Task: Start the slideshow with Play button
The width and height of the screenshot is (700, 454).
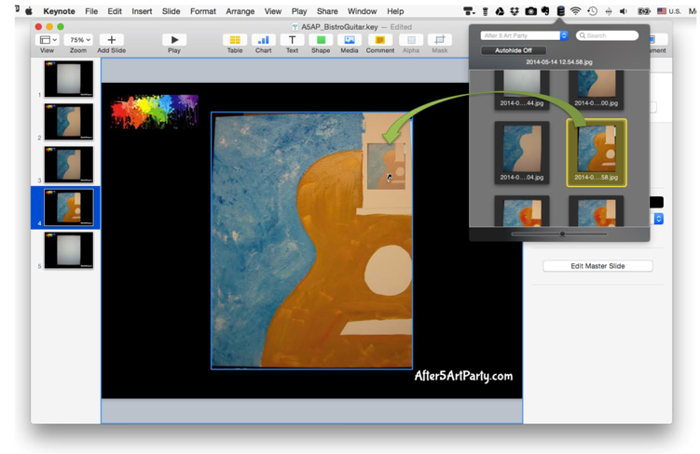Action: tap(174, 40)
